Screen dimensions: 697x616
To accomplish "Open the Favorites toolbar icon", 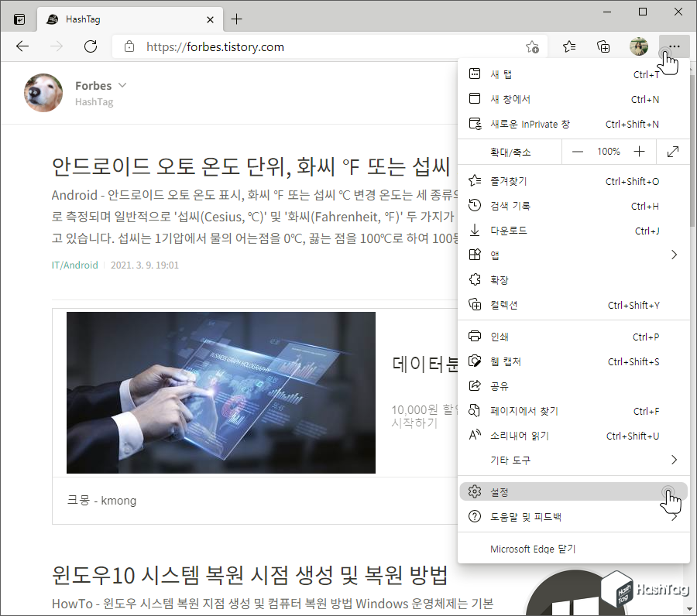I will point(569,46).
